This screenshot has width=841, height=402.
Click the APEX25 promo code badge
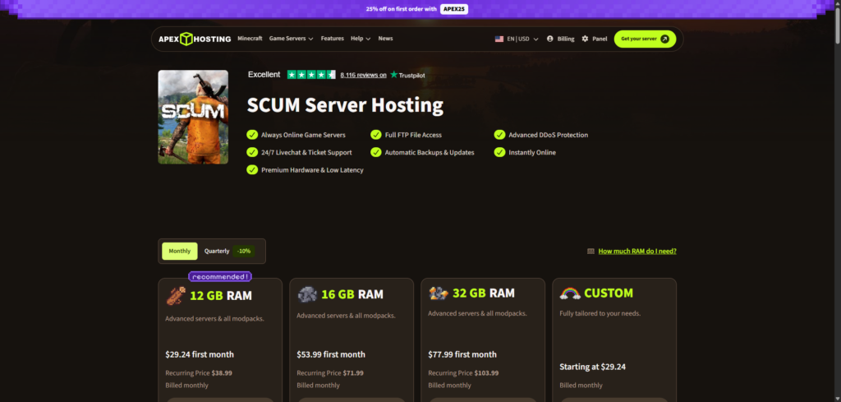pos(454,9)
